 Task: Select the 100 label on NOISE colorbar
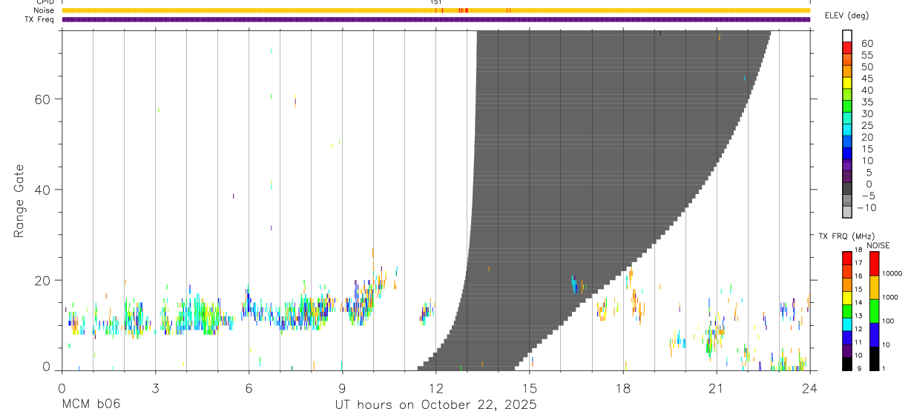tap(889, 321)
